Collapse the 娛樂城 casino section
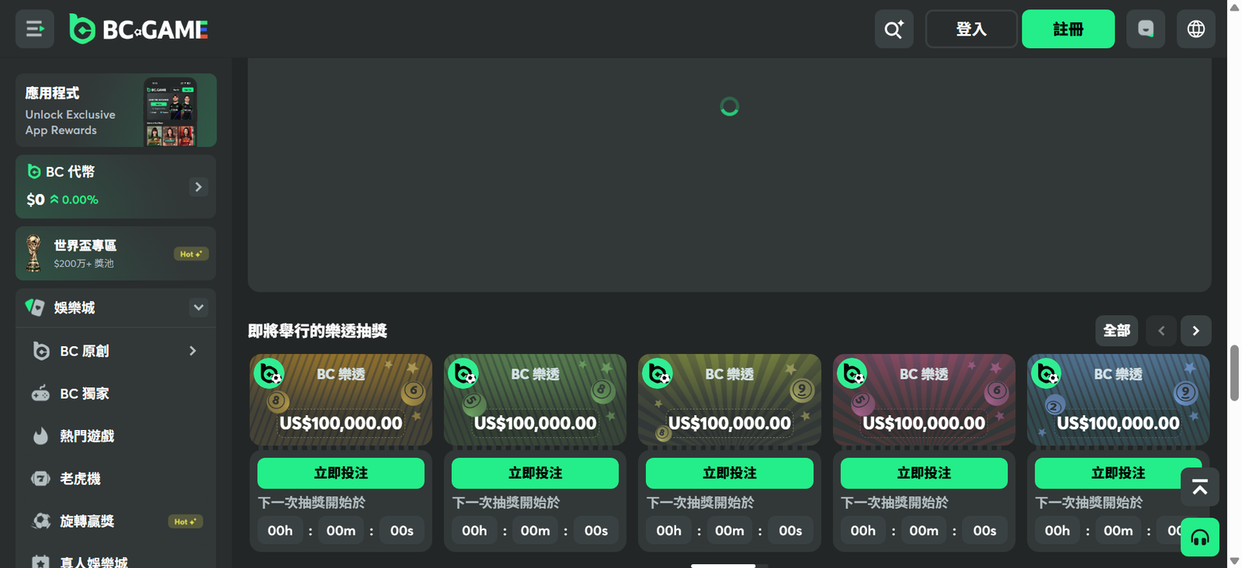This screenshot has height=568, width=1242. [199, 307]
